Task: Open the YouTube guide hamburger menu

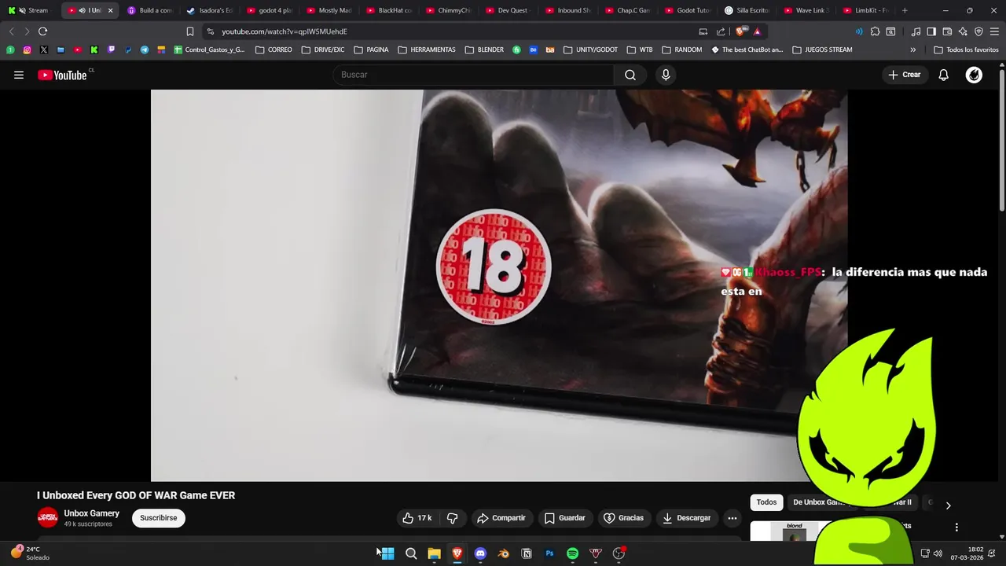Action: point(19,75)
